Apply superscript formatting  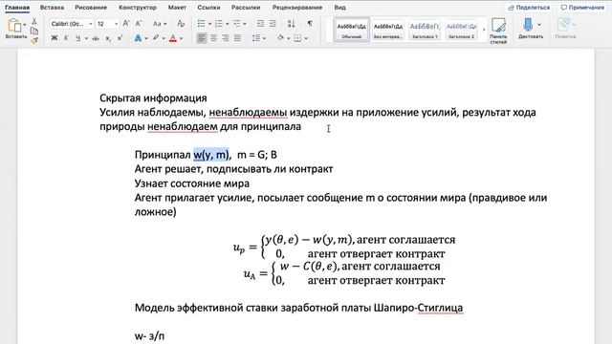pyautogui.click(x=120, y=38)
